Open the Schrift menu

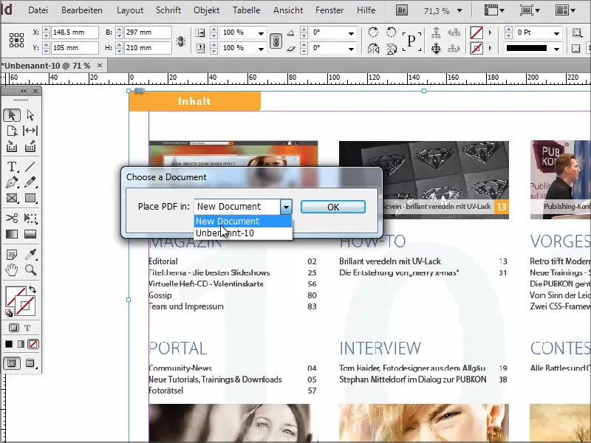[x=168, y=10]
